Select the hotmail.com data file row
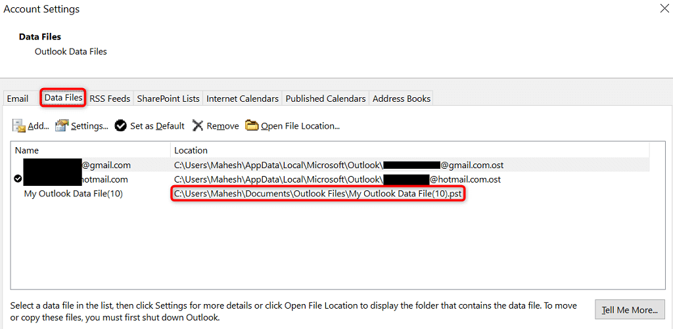The width and height of the screenshot is (673, 329). 331,179
